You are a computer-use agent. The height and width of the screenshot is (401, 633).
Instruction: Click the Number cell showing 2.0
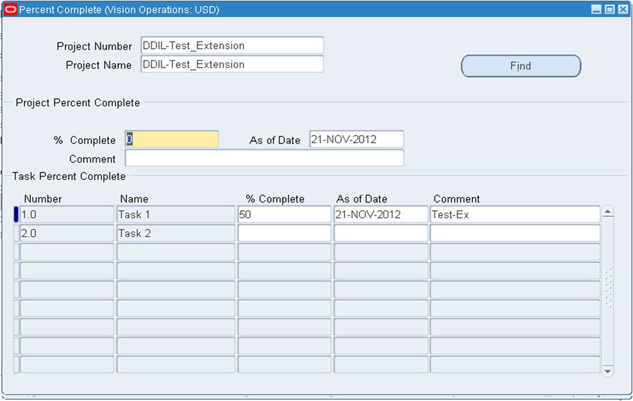click(x=66, y=233)
